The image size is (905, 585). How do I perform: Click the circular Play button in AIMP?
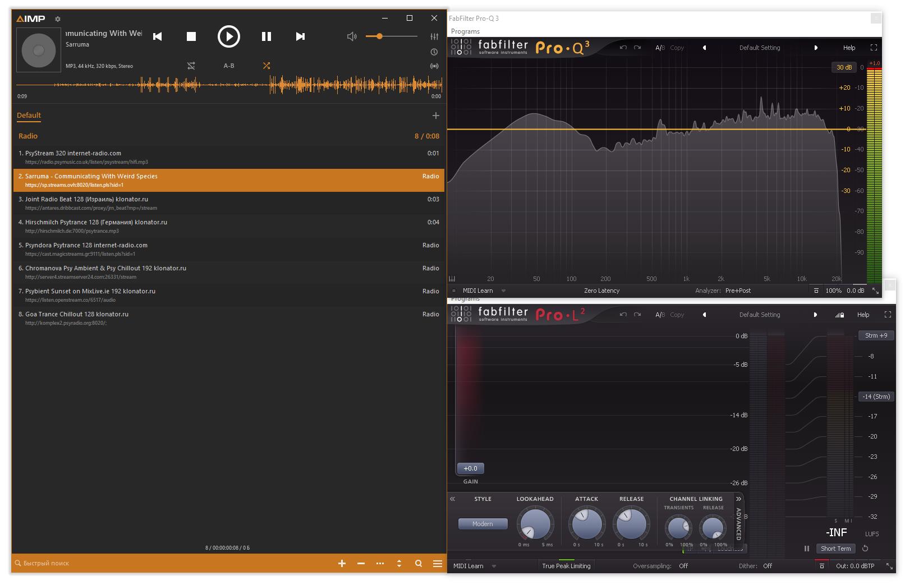pos(229,36)
